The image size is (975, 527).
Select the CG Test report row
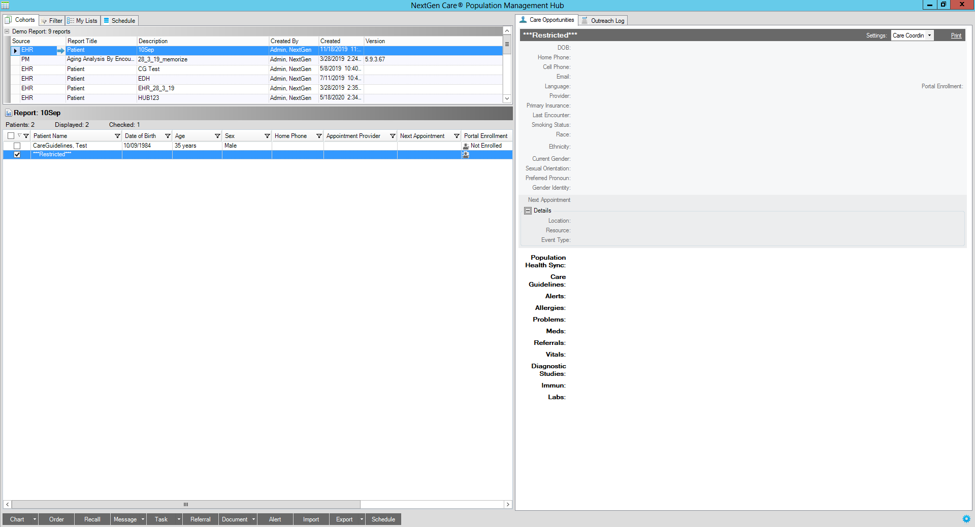[256, 69]
